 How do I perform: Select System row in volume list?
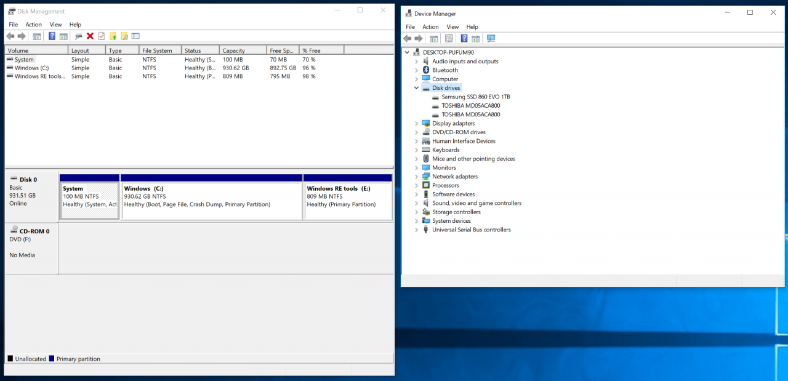point(199,60)
